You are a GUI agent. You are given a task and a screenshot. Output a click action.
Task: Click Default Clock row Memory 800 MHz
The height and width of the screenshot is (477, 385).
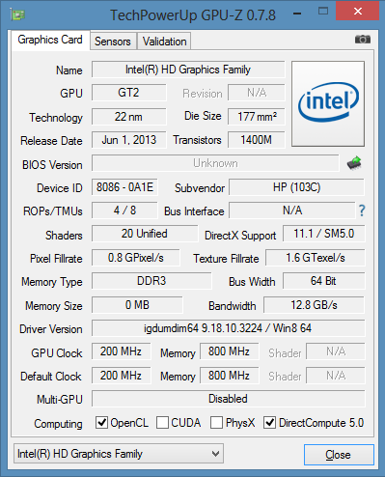click(230, 376)
